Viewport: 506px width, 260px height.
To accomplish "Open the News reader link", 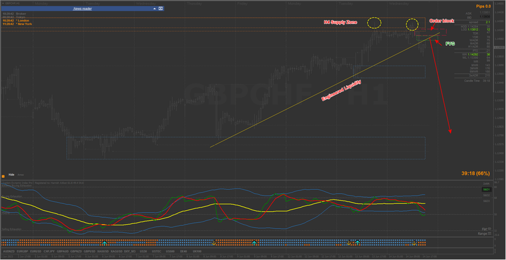I will [83, 9].
